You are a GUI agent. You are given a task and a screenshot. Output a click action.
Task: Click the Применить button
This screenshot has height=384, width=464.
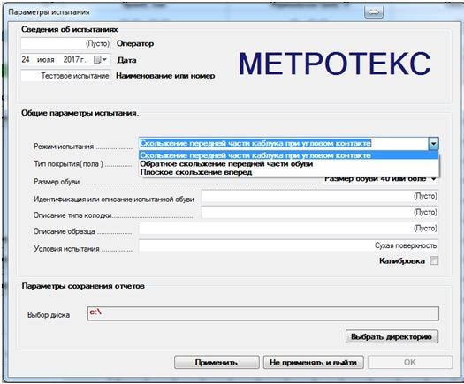217,363
